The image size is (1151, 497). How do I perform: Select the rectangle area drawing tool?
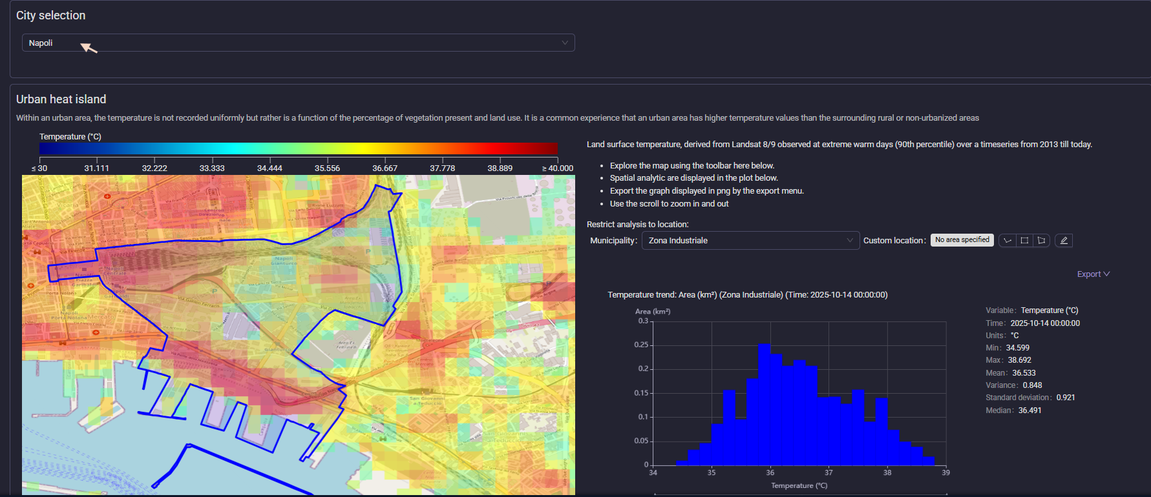(x=1024, y=240)
